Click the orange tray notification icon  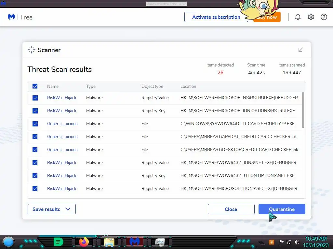pos(272,242)
